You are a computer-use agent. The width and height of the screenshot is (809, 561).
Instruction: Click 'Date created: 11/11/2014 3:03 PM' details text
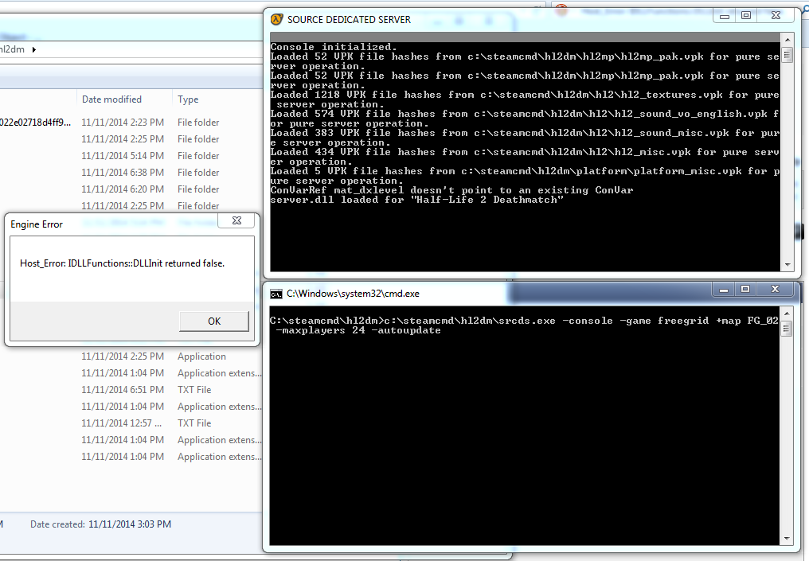tap(100, 524)
